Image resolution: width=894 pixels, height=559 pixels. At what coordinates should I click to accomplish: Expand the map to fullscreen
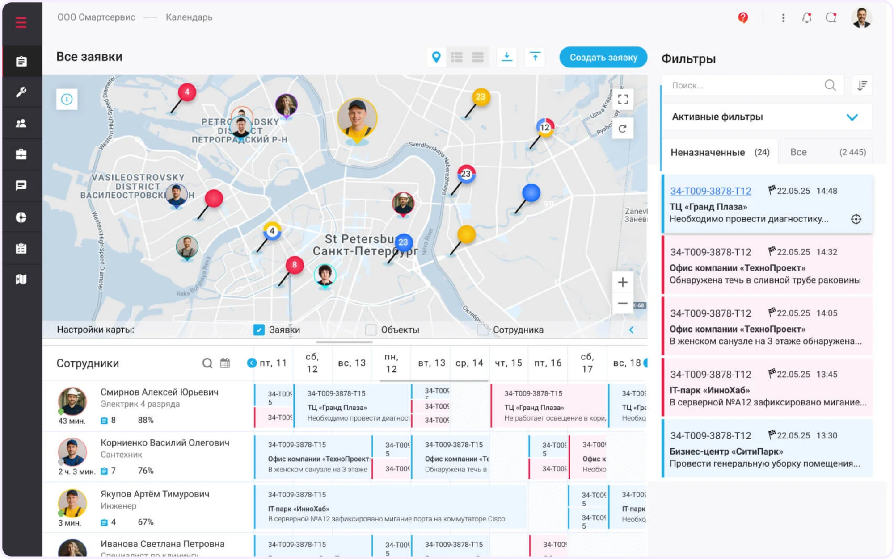pyautogui.click(x=623, y=99)
